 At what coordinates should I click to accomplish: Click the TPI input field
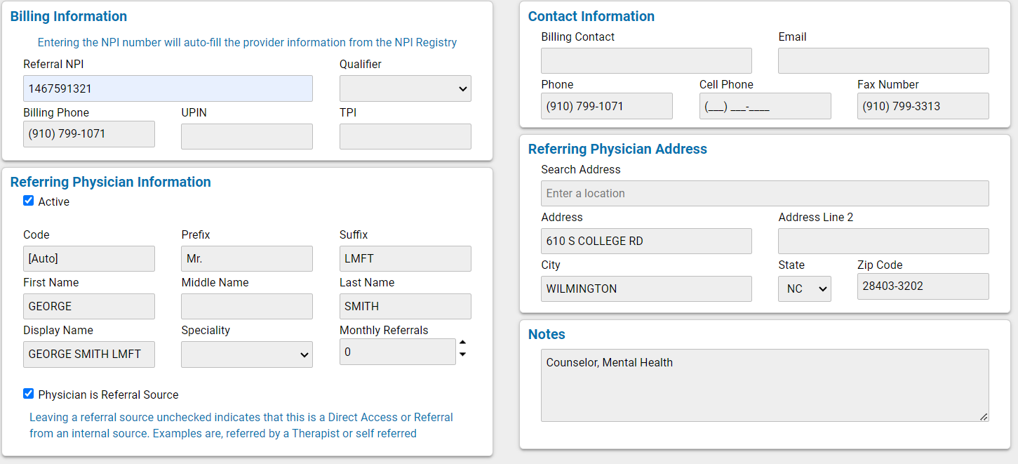pos(405,136)
